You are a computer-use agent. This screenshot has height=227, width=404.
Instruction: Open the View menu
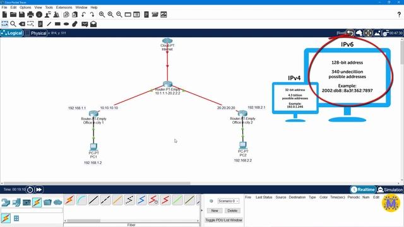[38, 8]
